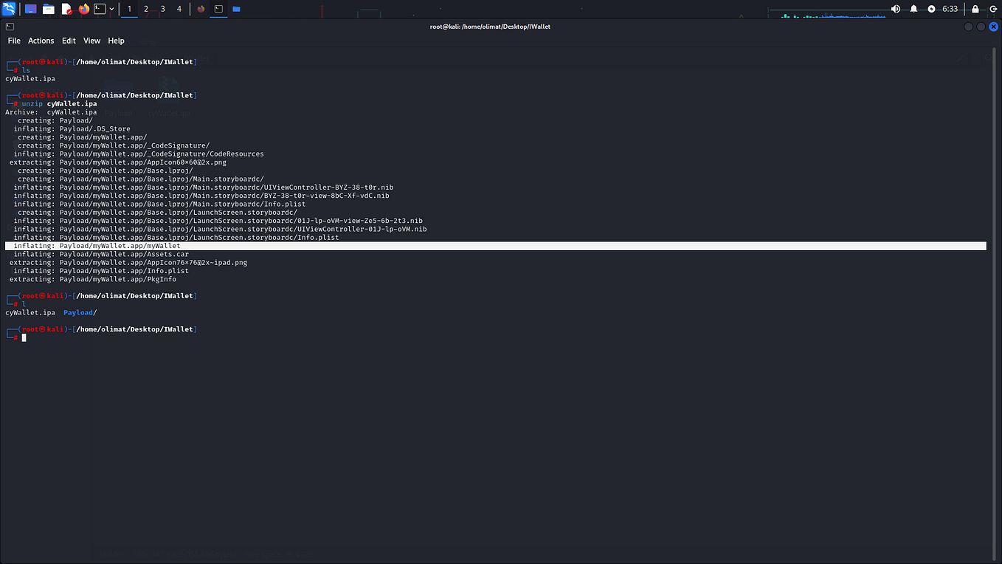
Task: Click the dark circular status icon in tray
Action: coord(930,9)
